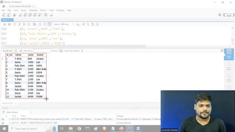Click the editor vertical scrollbar
235x132 pixels.
[232, 40]
